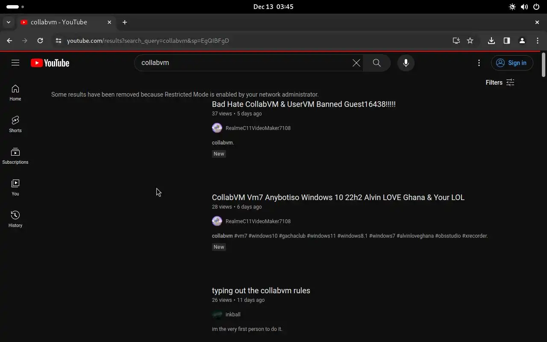Click the page vertical scrollbar

pos(544,65)
